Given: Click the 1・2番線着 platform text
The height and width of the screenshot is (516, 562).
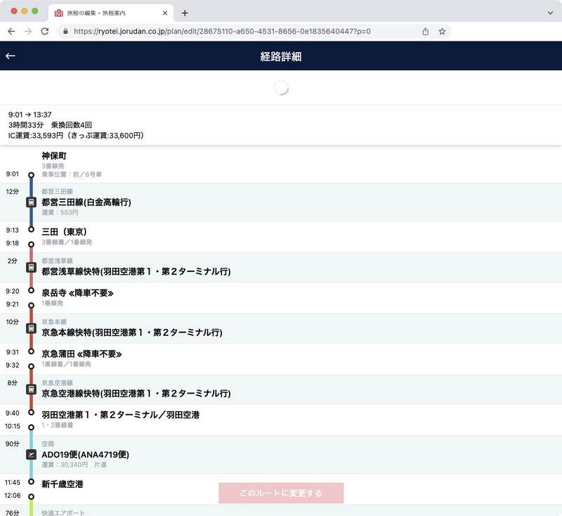Looking at the screenshot, I should click(x=58, y=425).
